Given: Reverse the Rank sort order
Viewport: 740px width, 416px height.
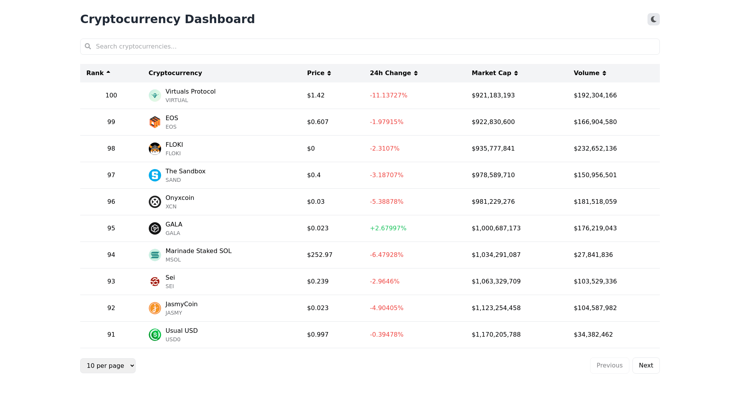Looking at the screenshot, I should click(98, 73).
